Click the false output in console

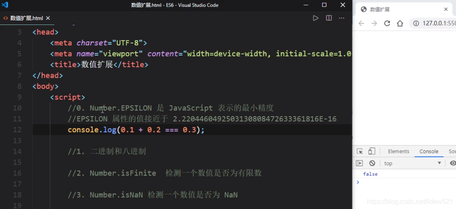coord(370,174)
